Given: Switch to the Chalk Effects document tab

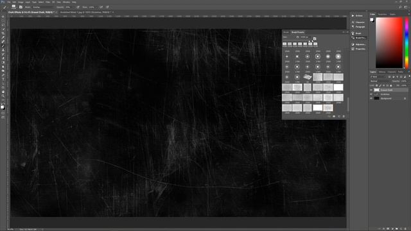Looking at the screenshot, I should tap(31, 12).
